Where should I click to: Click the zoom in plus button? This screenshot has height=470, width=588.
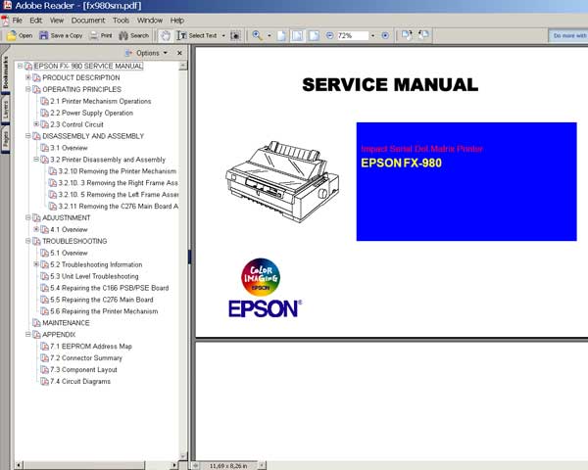[385, 35]
